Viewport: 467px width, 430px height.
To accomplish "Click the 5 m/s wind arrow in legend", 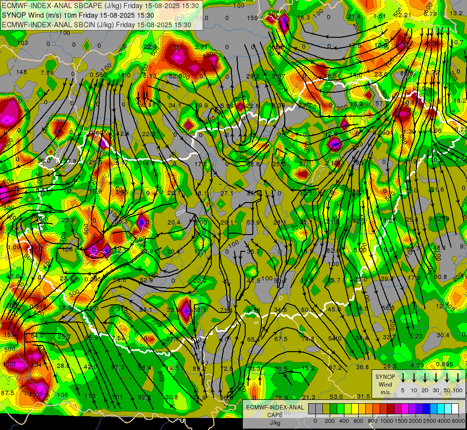I will click(x=403, y=378).
